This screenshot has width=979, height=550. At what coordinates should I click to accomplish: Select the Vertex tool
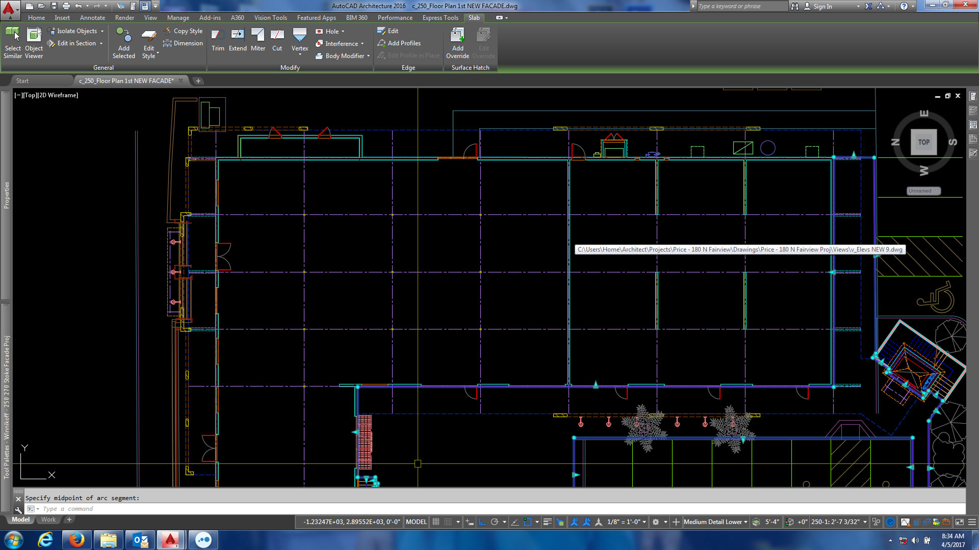pos(299,41)
